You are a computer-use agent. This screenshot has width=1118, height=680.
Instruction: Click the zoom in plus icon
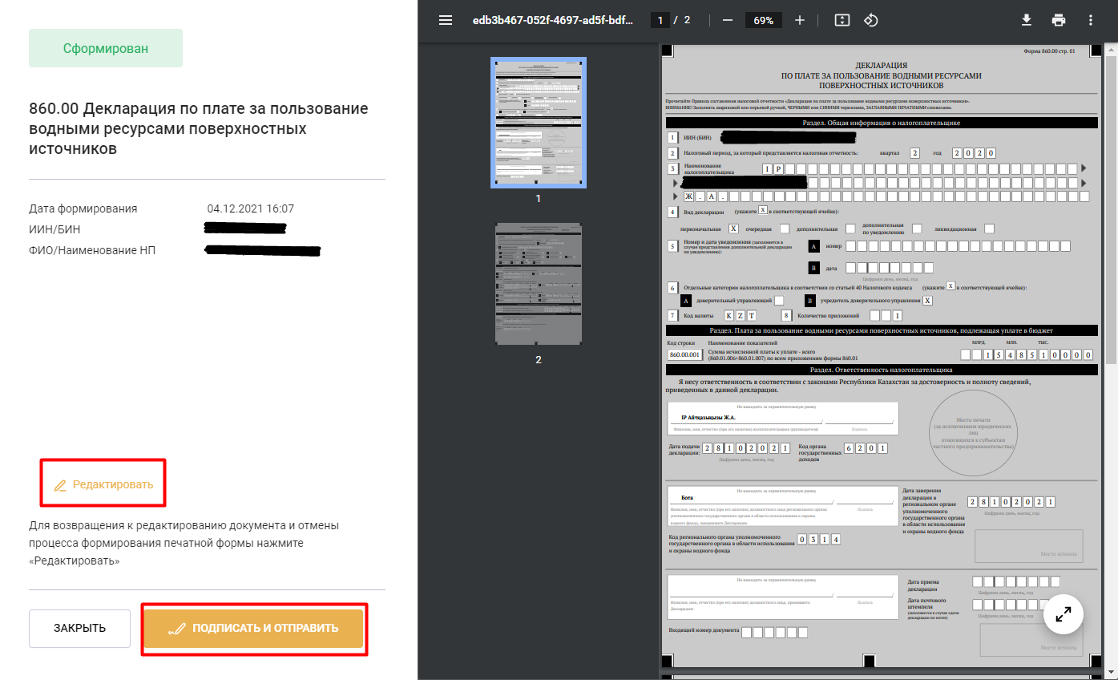[799, 20]
